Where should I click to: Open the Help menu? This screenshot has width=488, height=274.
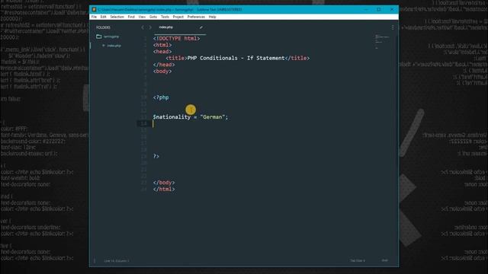pos(212,17)
